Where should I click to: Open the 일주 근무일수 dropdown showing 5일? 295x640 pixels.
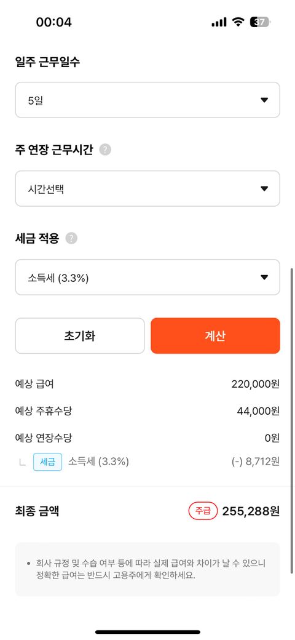[147, 100]
